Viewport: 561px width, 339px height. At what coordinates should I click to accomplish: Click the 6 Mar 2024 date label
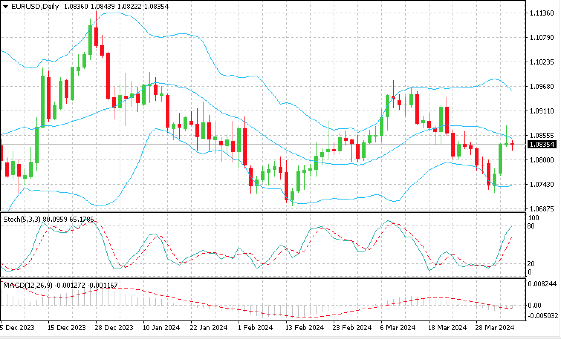click(x=398, y=328)
